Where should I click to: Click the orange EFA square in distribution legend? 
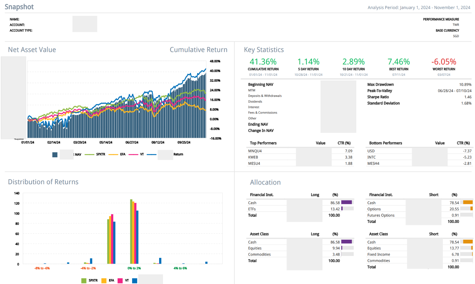coord(104,281)
